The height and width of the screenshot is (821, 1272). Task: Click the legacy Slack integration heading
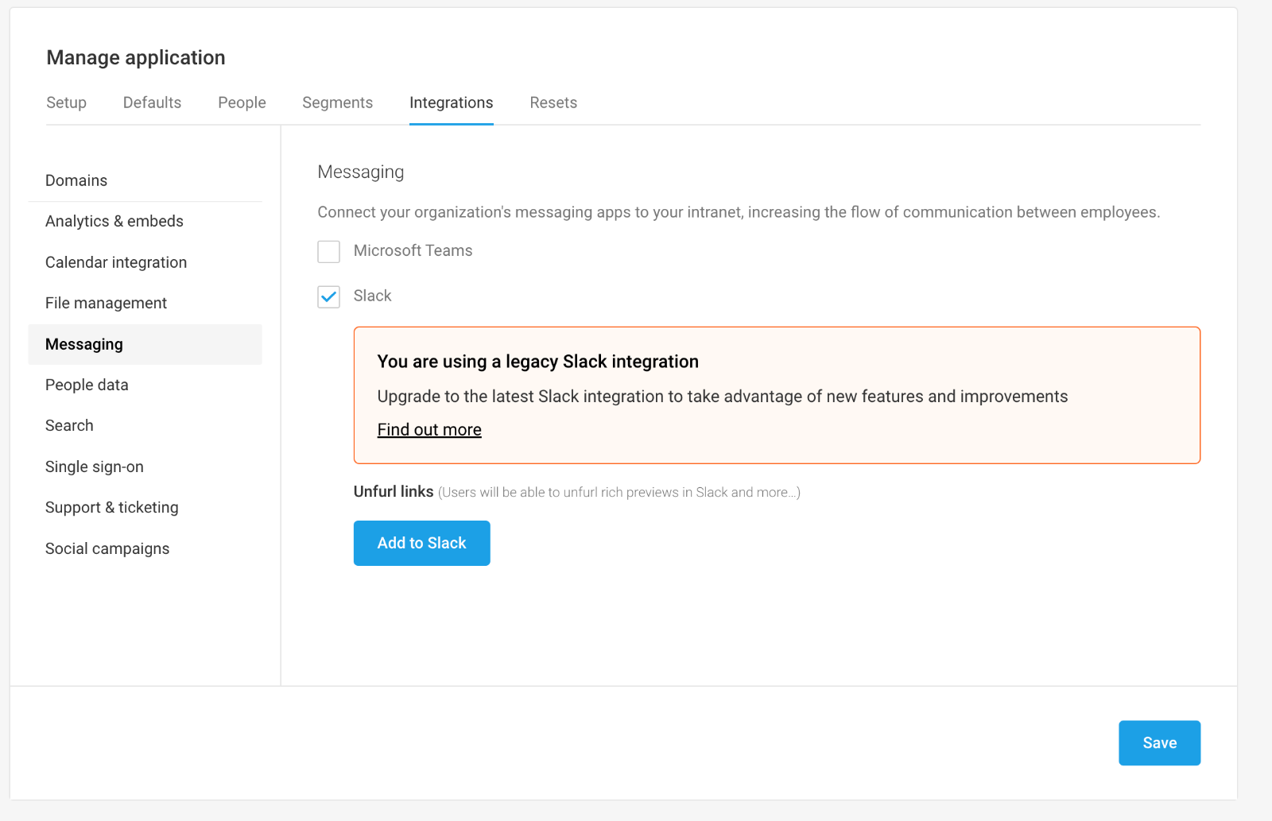coord(537,362)
